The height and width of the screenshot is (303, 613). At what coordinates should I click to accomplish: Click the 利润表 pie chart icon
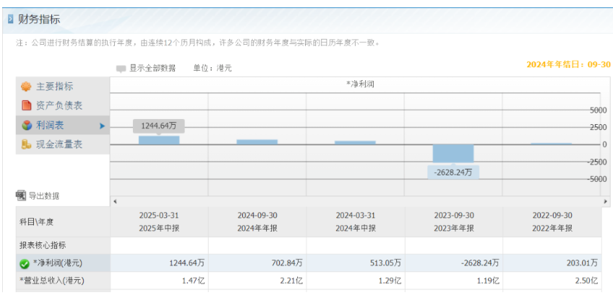(26, 126)
